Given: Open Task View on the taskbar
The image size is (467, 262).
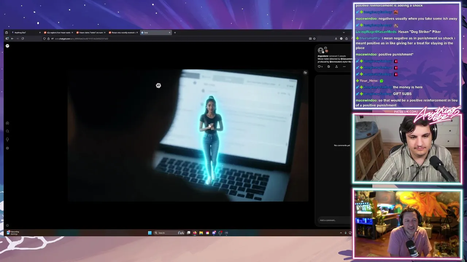Looking at the screenshot, I should [x=189, y=233].
